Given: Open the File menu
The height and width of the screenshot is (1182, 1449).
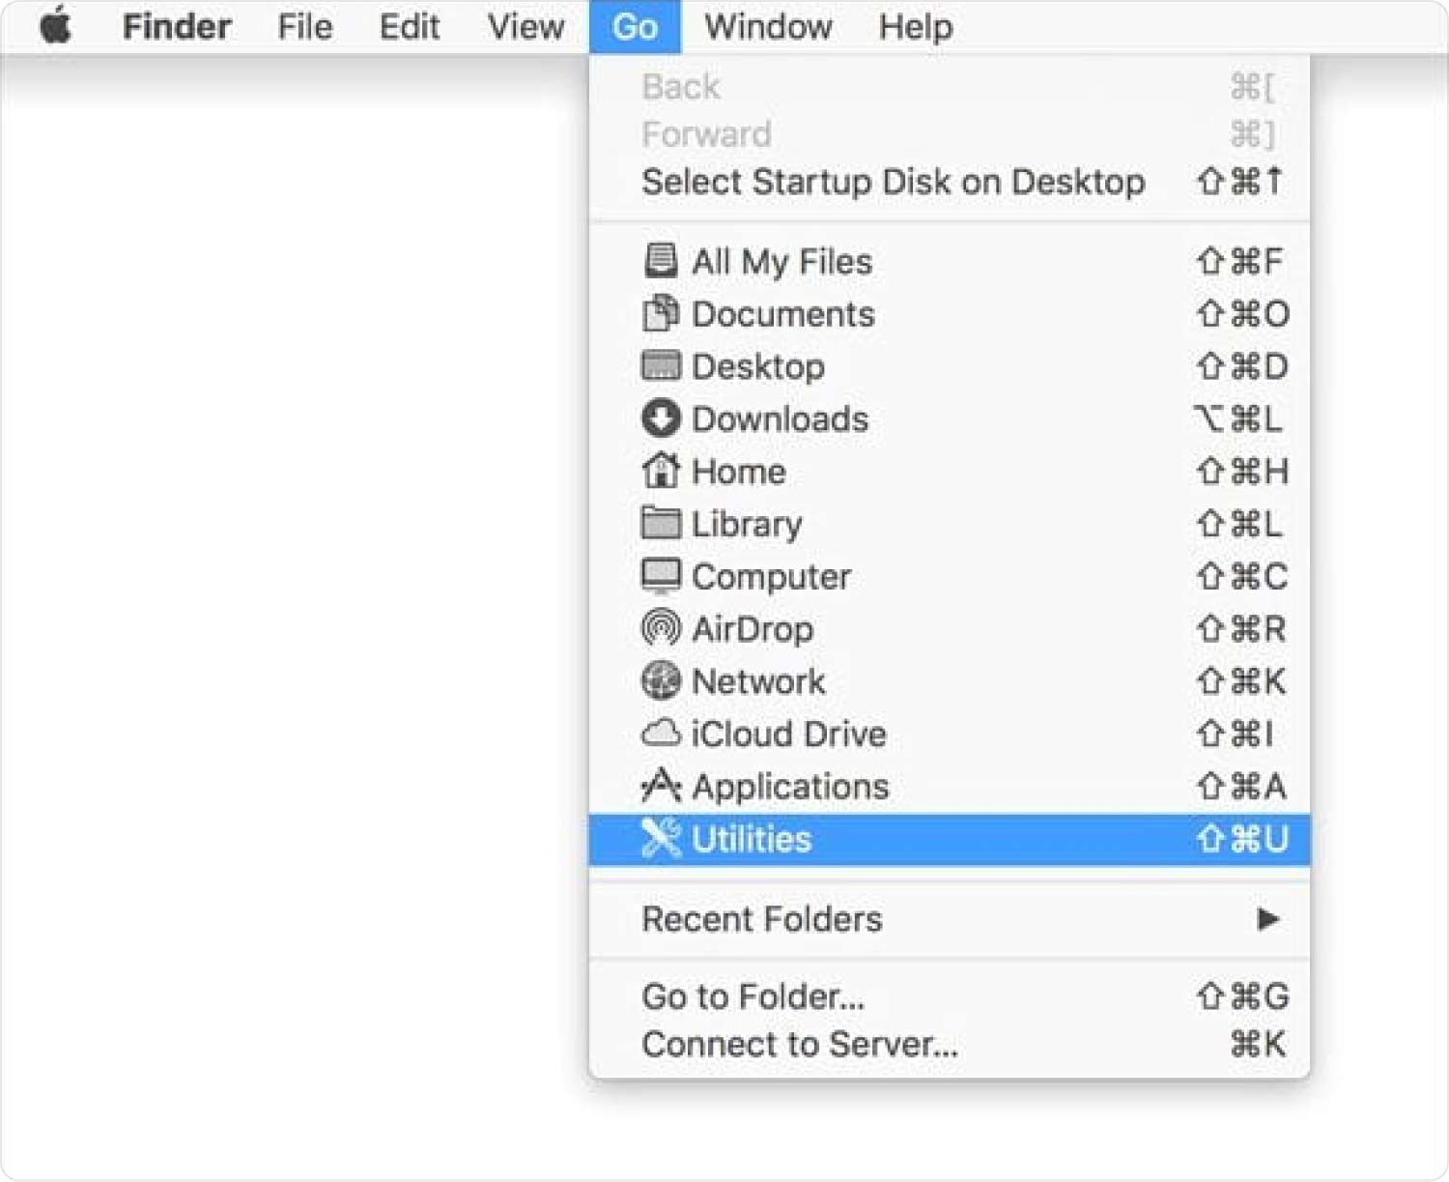Looking at the screenshot, I should coord(304,26).
